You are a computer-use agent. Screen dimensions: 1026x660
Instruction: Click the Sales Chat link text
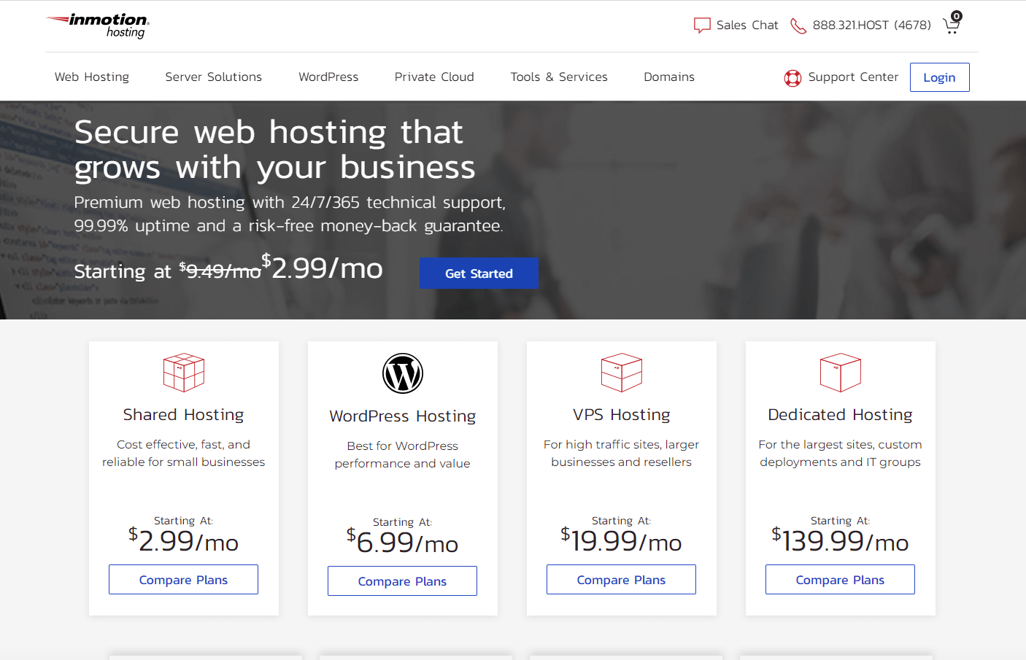pyautogui.click(x=747, y=26)
